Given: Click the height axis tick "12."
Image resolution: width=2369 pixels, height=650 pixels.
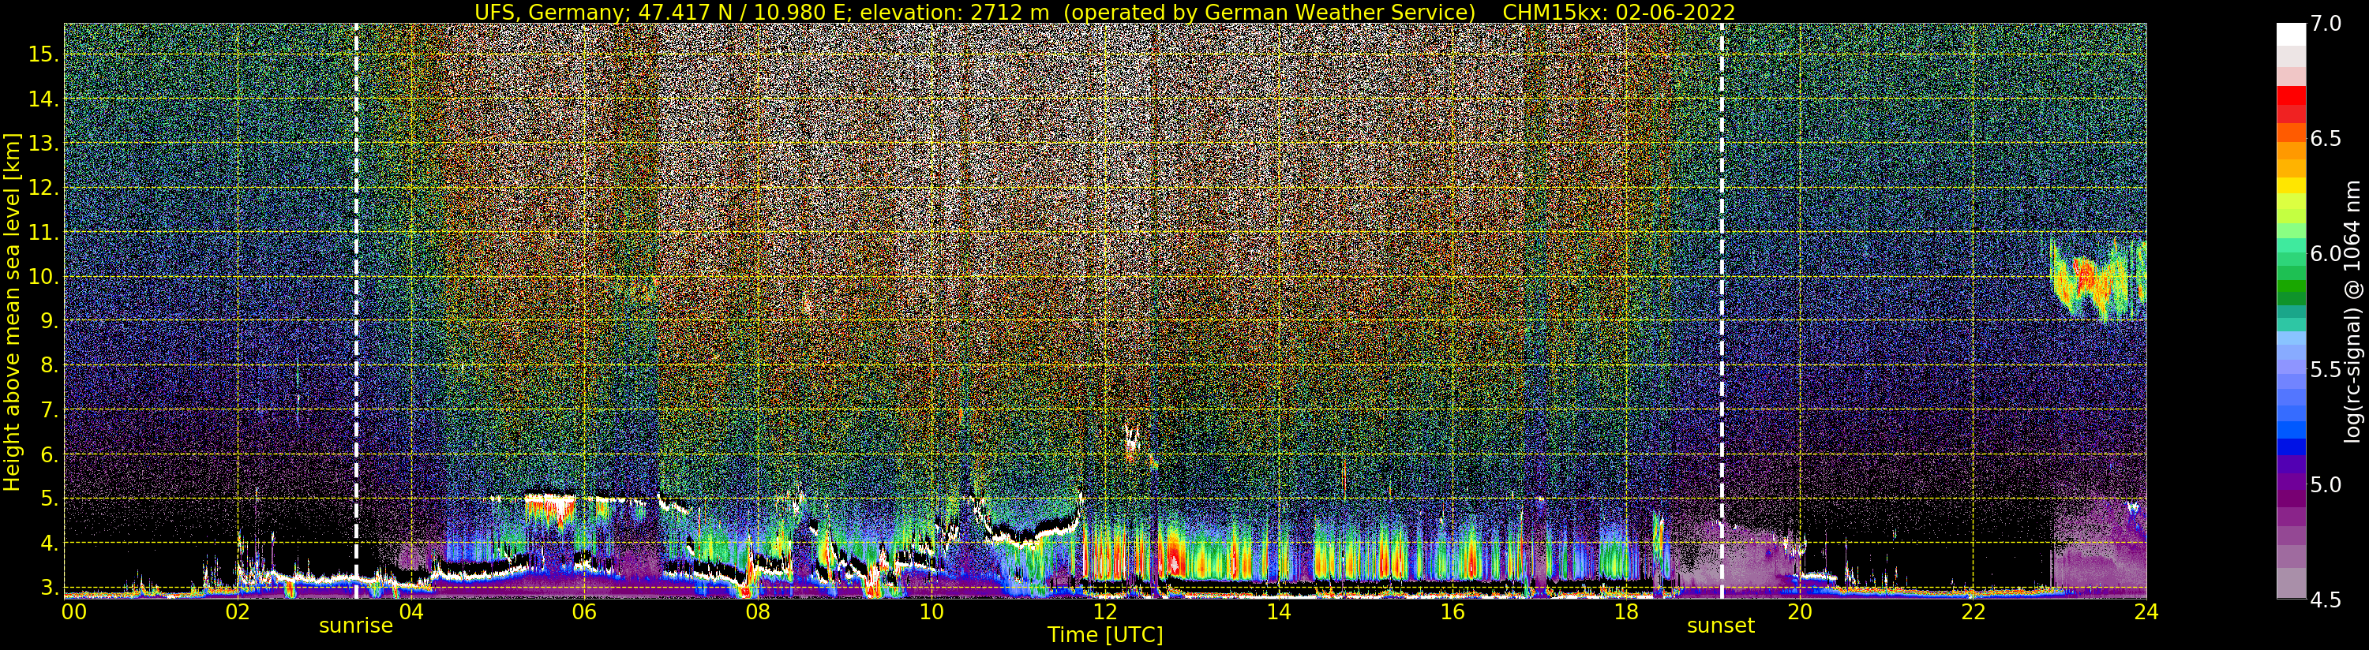Looking at the screenshot, I should (43, 188).
